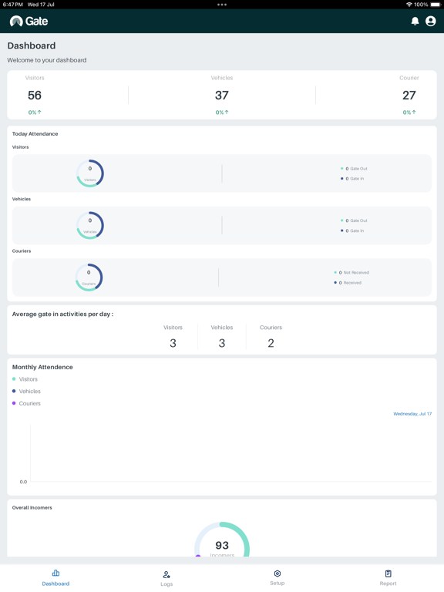Click the Not Received legend entry

[351, 273]
